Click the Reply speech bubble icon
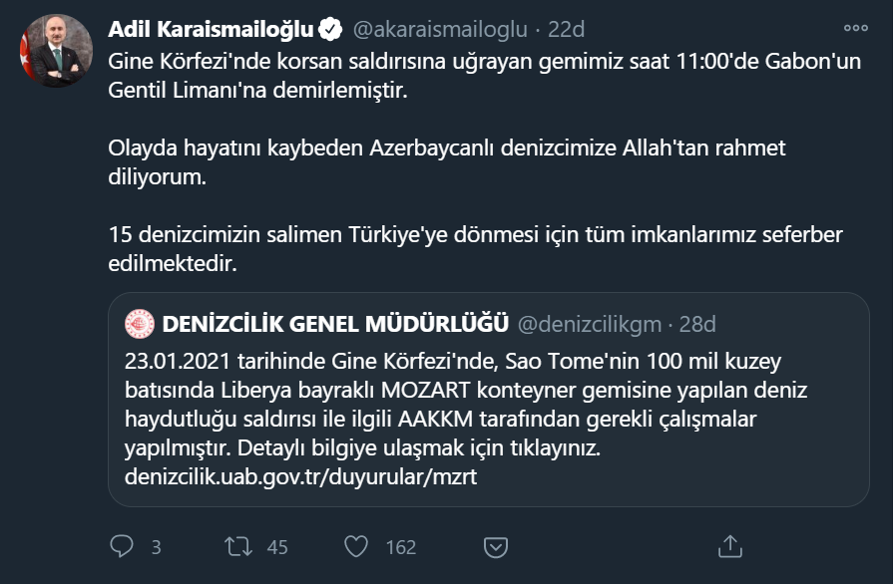The image size is (893, 584). pyautogui.click(x=122, y=546)
